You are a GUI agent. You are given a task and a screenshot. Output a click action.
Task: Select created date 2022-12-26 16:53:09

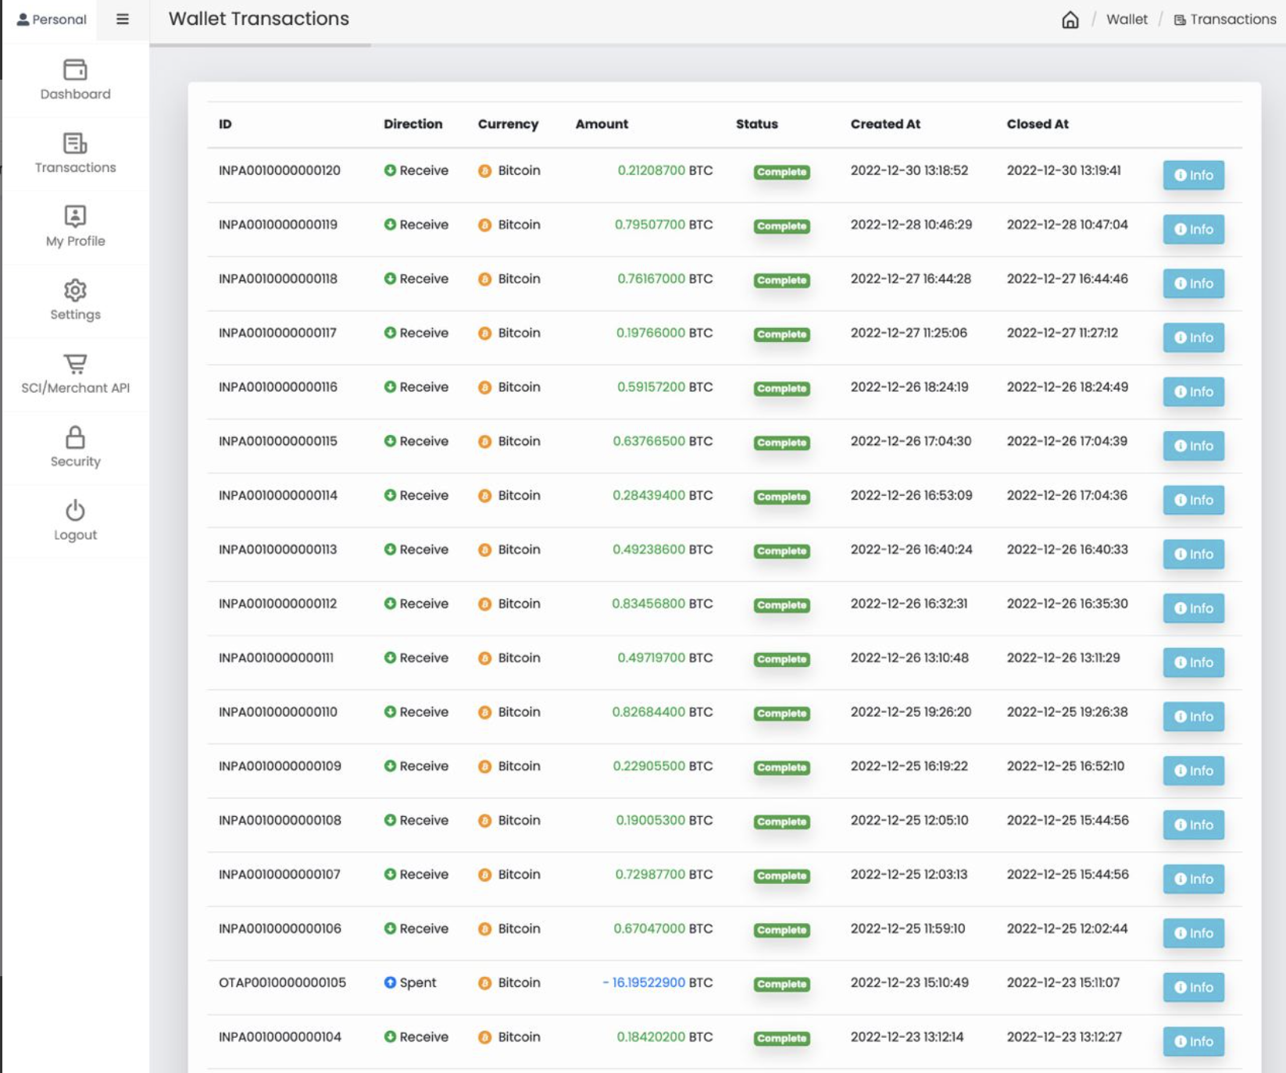tap(911, 495)
